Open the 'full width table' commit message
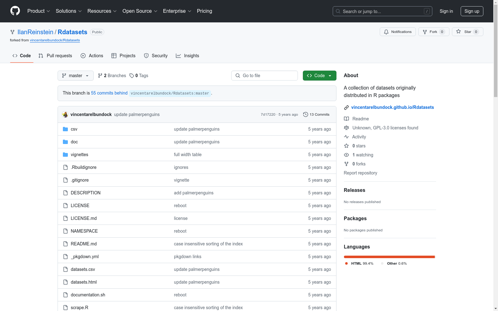The image size is (498, 311). tap(188, 155)
